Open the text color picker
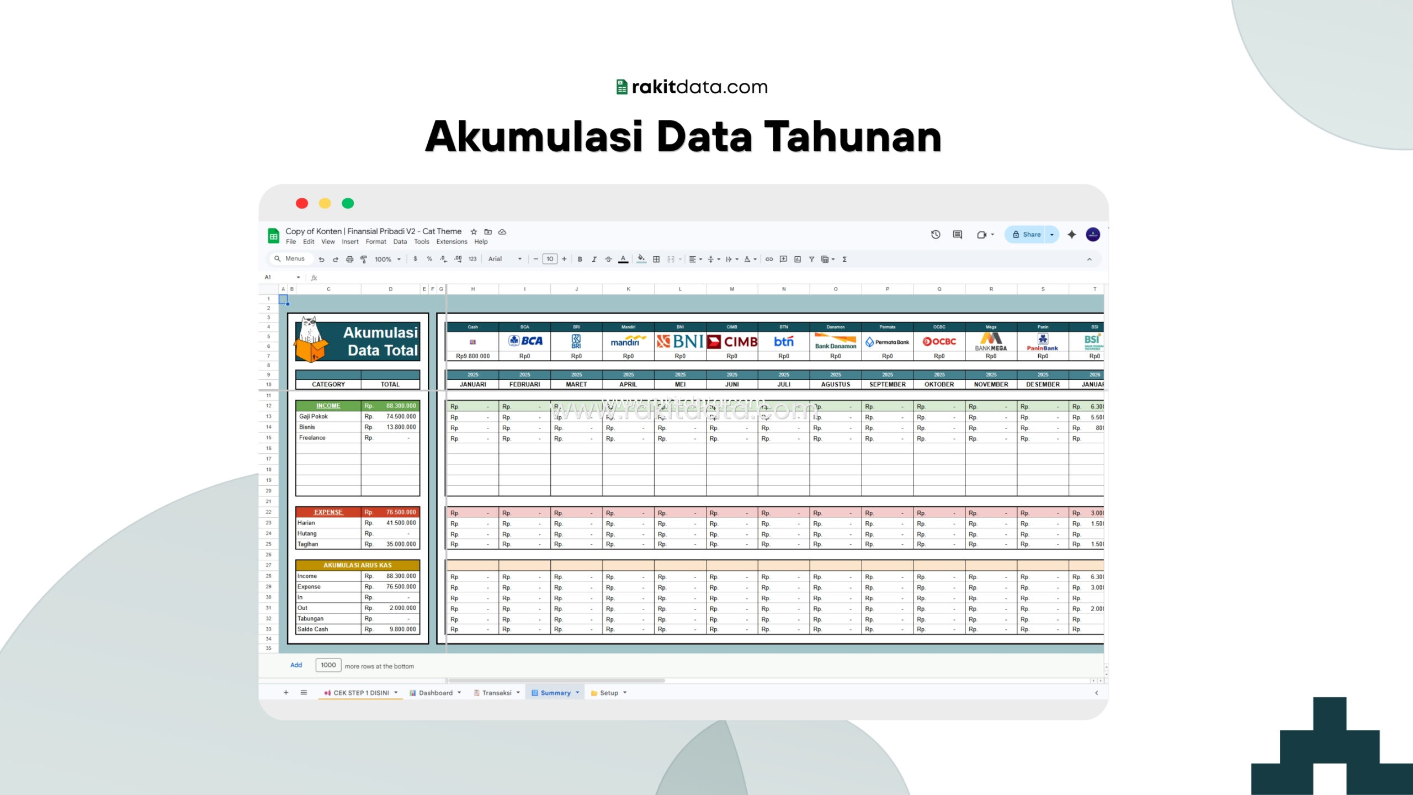Image resolution: width=1413 pixels, height=795 pixels. point(623,259)
